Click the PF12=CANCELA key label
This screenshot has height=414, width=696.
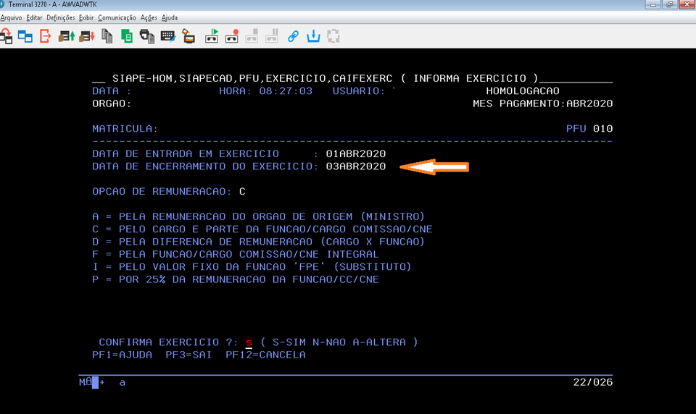click(265, 355)
